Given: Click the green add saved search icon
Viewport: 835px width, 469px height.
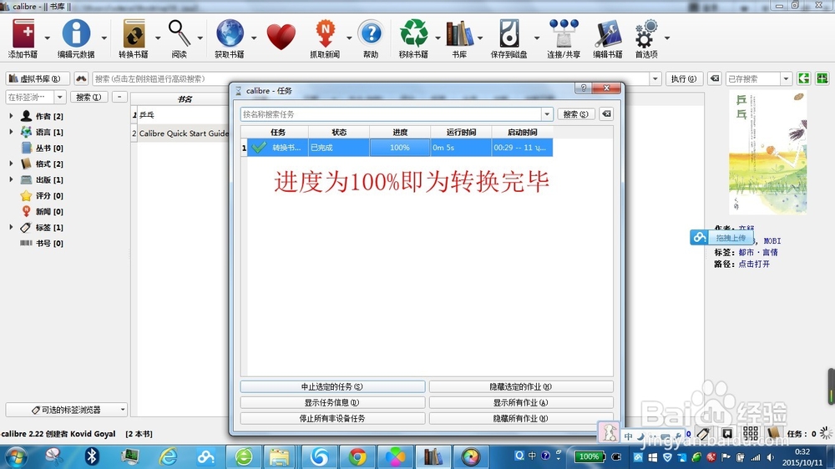Looking at the screenshot, I should 822,78.
